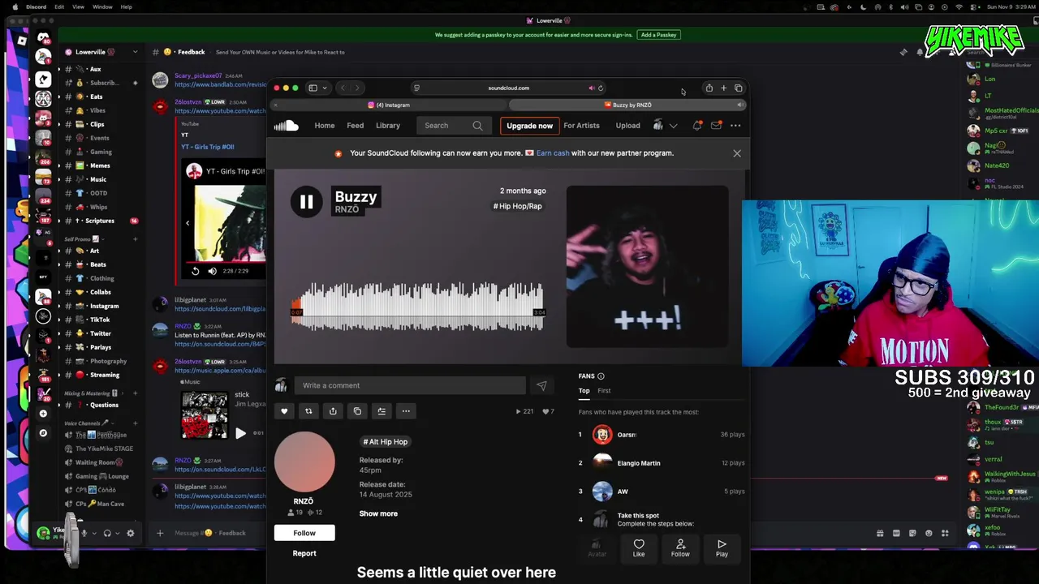The width and height of the screenshot is (1039, 584).
Task: Send comment with paper plane icon
Action: pyautogui.click(x=541, y=386)
